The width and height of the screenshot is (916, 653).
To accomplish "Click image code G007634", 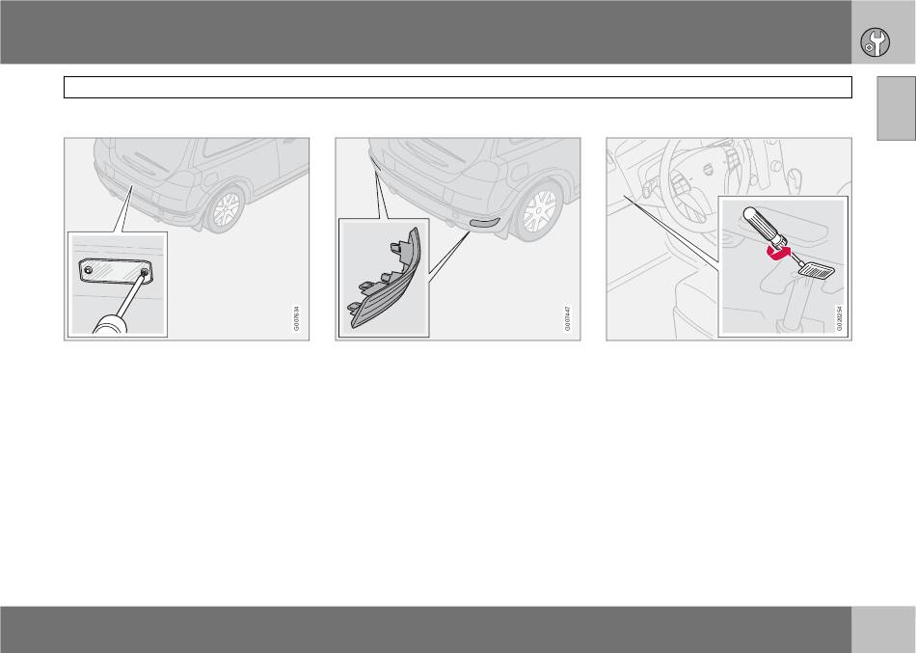I will click(296, 318).
